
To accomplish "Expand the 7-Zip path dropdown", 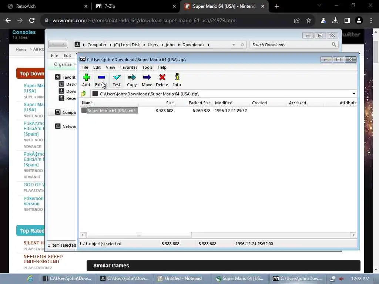I will (354, 94).
